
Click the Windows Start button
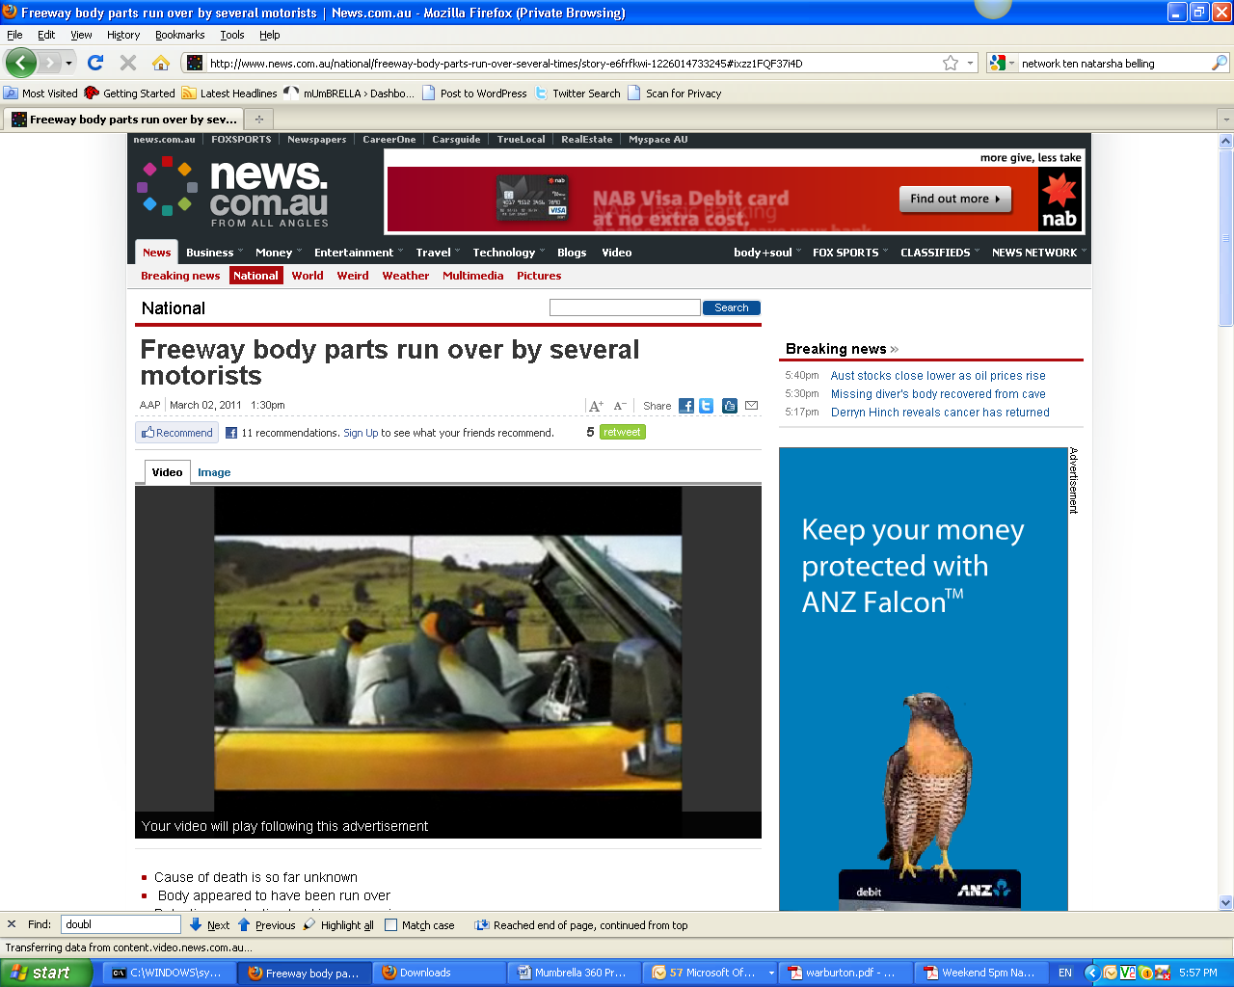tap(45, 973)
